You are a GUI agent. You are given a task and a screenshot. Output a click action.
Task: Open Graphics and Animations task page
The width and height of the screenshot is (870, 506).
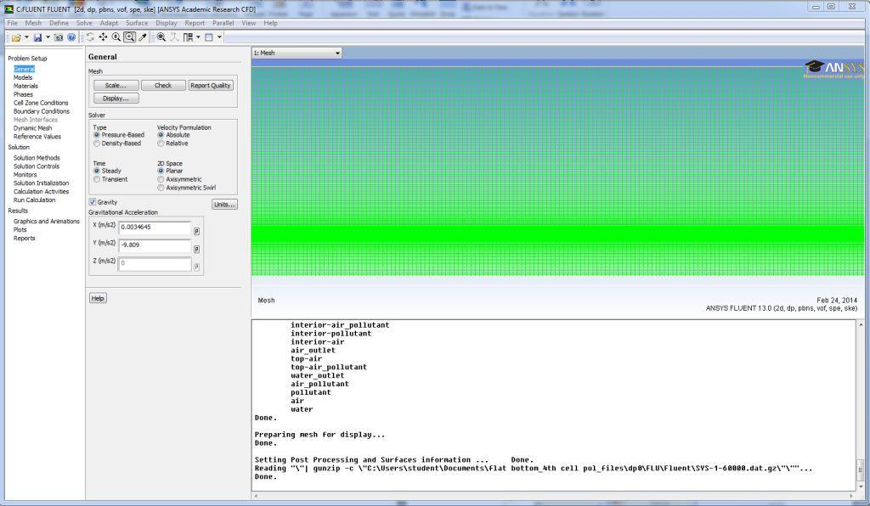tap(47, 221)
